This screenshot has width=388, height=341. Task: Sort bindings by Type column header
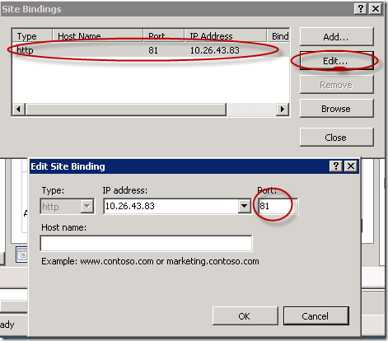[x=32, y=35]
